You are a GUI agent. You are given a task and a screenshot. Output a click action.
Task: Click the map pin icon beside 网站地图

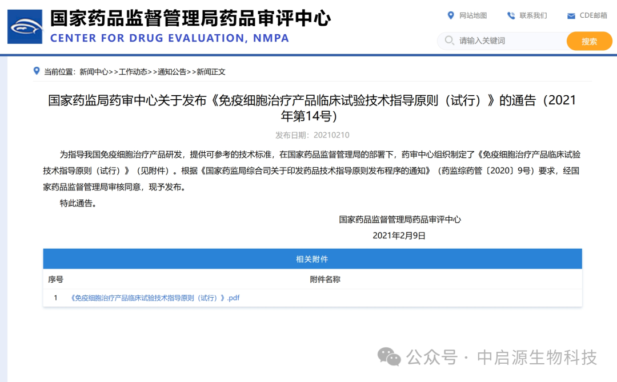coord(451,15)
